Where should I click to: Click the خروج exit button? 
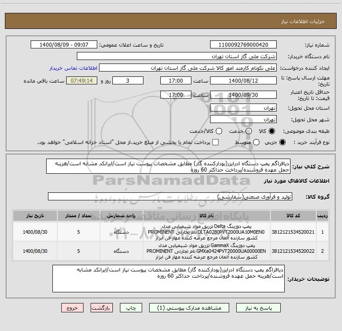point(72,308)
